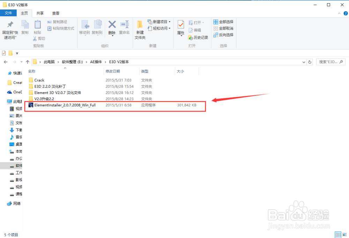Click the Properties checkmark icon
349x238 pixels.
181,24
